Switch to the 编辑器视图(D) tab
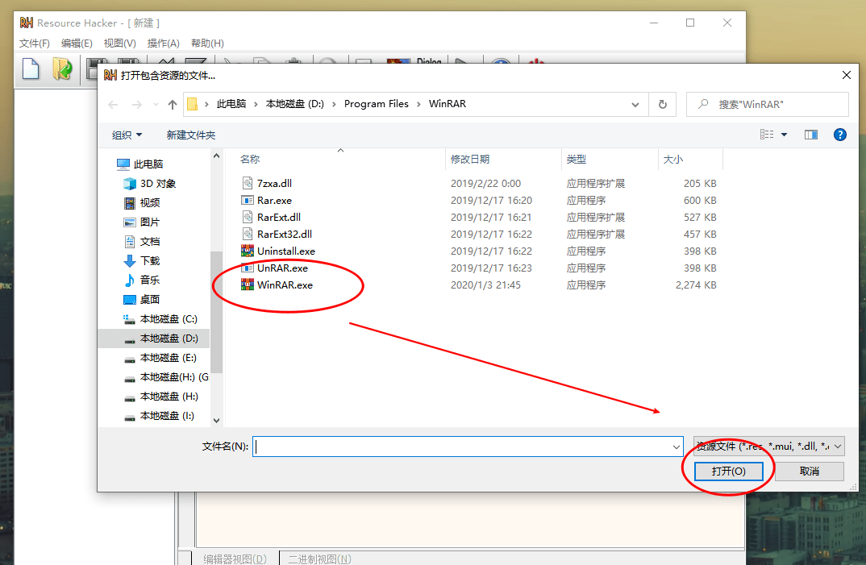The width and height of the screenshot is (866, 565). [x=235, y=558]
